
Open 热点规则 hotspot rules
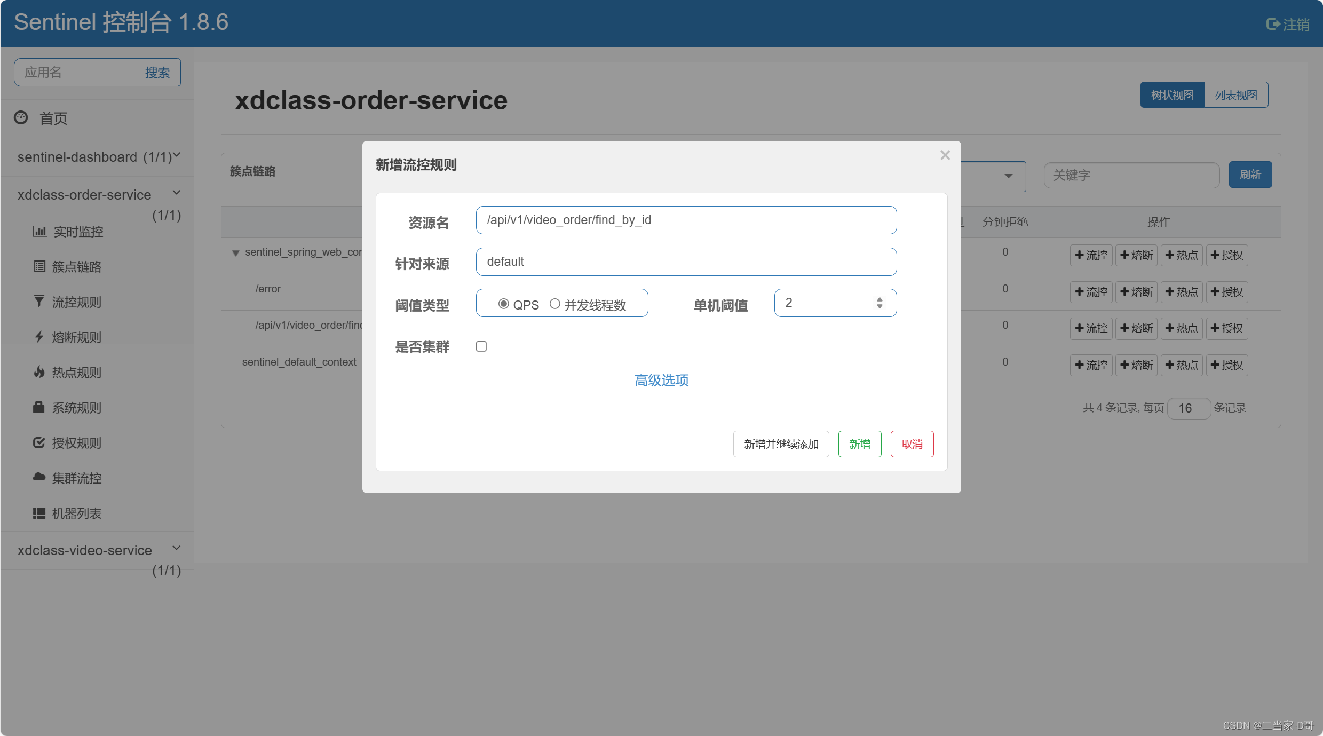coord(68,373)
